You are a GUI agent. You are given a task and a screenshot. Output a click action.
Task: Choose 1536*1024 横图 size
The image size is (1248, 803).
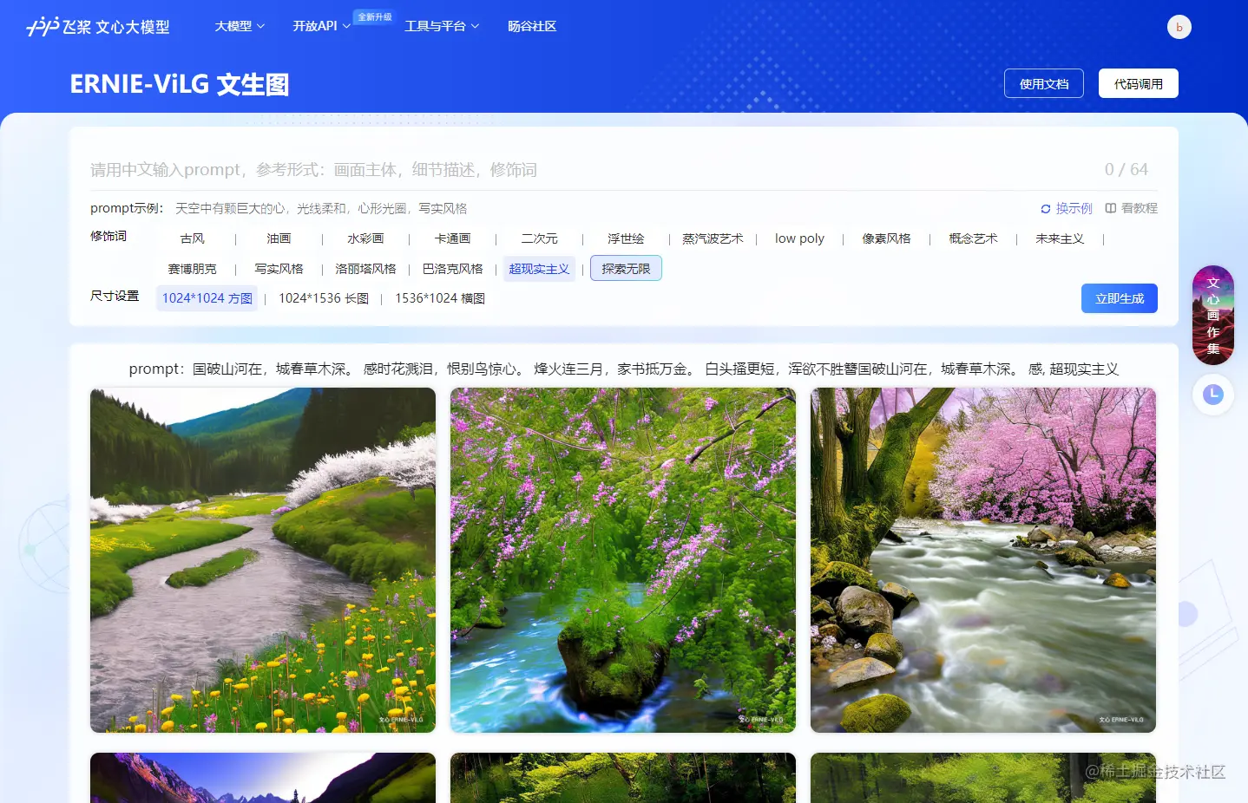(x=440, y=298)
